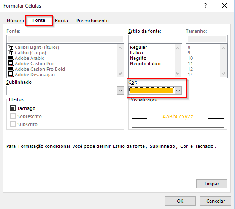This screenshot has width=235, height=209.
Task: Select font size 8
Action: point(189,47)
